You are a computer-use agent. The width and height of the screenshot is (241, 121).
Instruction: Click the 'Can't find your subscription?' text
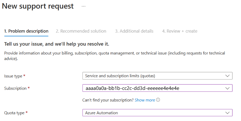click(108, 100)
